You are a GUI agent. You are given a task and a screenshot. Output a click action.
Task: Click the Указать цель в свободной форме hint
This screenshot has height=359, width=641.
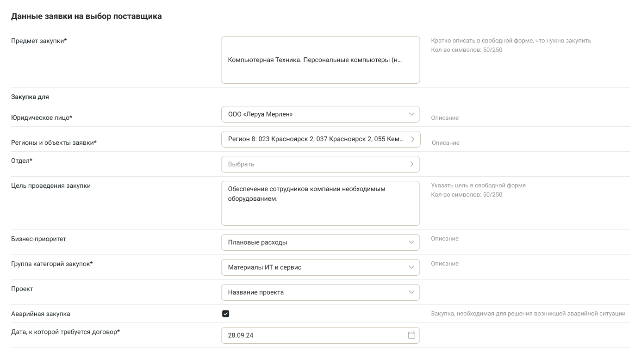tap(478, 186)
